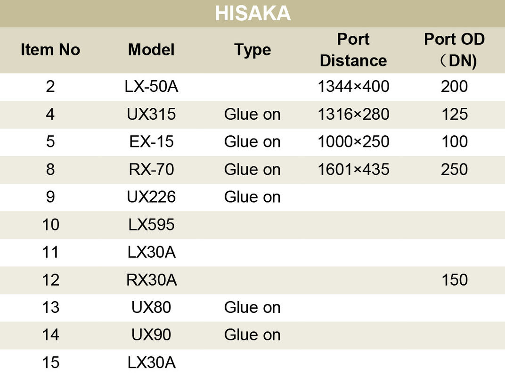
Task: Click the RX-70 model cell
Action: tap(151, 170)
